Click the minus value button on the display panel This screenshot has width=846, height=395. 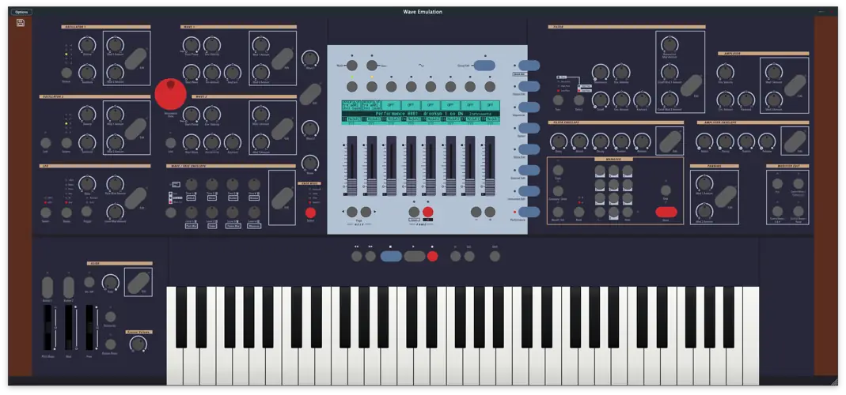(x=476, y=212)
